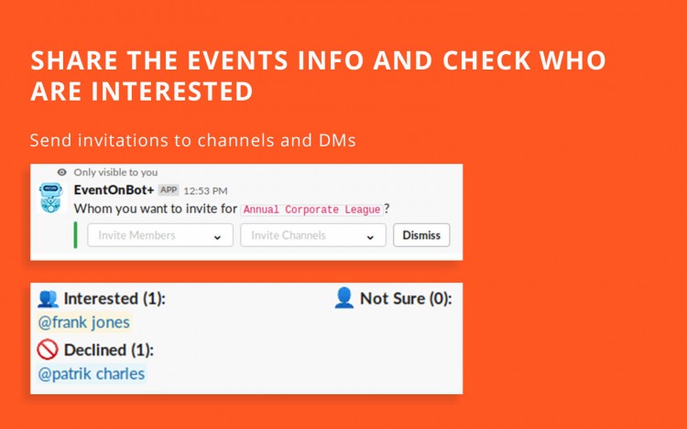Dismiss the invitation prompt
This screenshot has height=429, width=687.
click(421, 235)
